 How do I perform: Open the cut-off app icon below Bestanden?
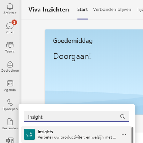[10, 140]
